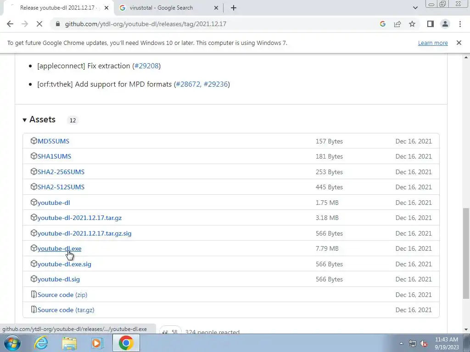Select the Release youtube-dl 2021.12.17 tab
Screen dimensions: 470x352
pos(58,8)
